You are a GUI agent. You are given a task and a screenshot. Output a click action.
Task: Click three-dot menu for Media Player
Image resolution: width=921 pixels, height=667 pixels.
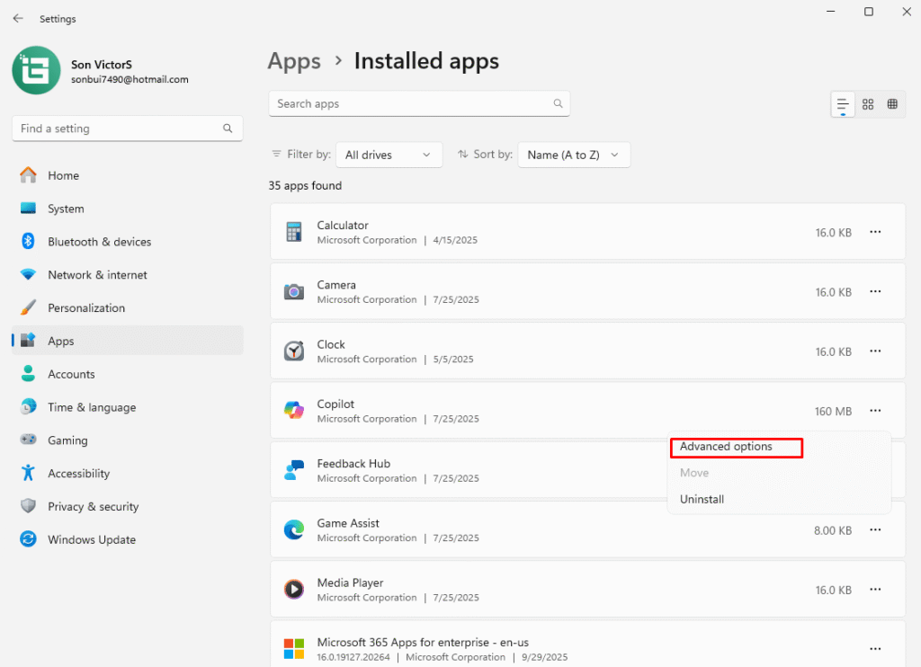coord(875,590)
